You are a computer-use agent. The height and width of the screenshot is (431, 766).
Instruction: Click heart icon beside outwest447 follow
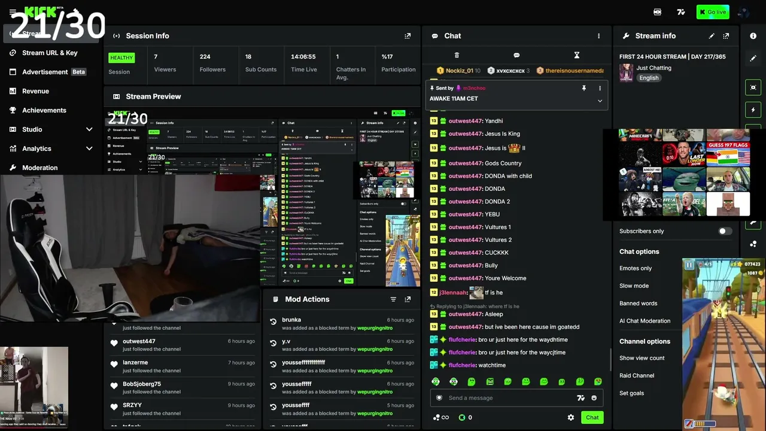(114, 343)
